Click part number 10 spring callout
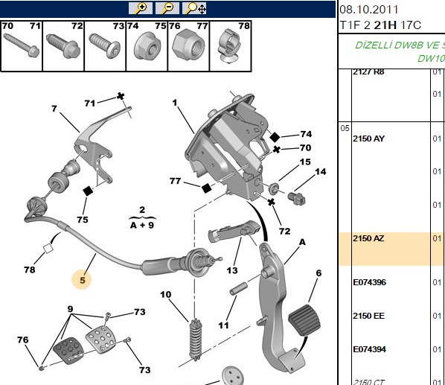The width and height of the screenshot is (445, 385). click(x=166, y=294)
